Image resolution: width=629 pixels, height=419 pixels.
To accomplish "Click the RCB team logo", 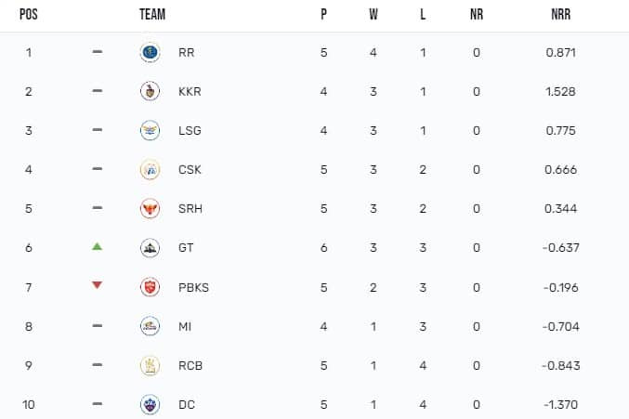I will click(x=150, y=365).
